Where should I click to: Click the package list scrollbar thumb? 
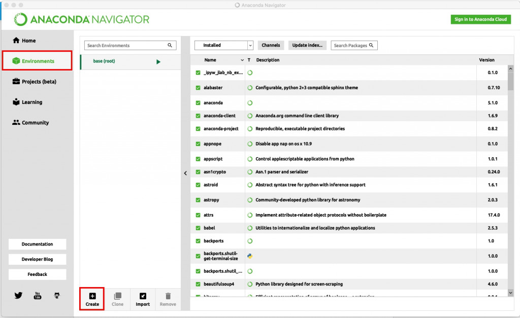pos(510,81)
